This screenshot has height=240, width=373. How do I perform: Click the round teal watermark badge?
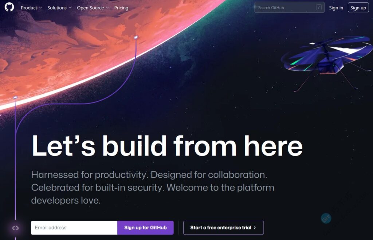tap(326, 218)
